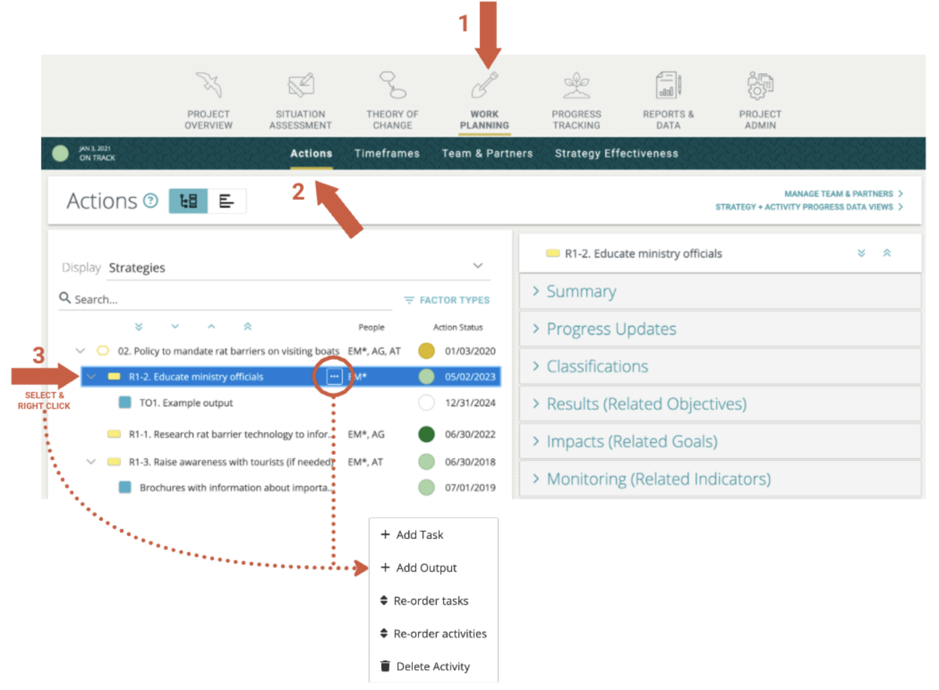Screen dimensions: 939x690
Task: Click the Theory of Change icon
Action: click(x=392, y=85)
